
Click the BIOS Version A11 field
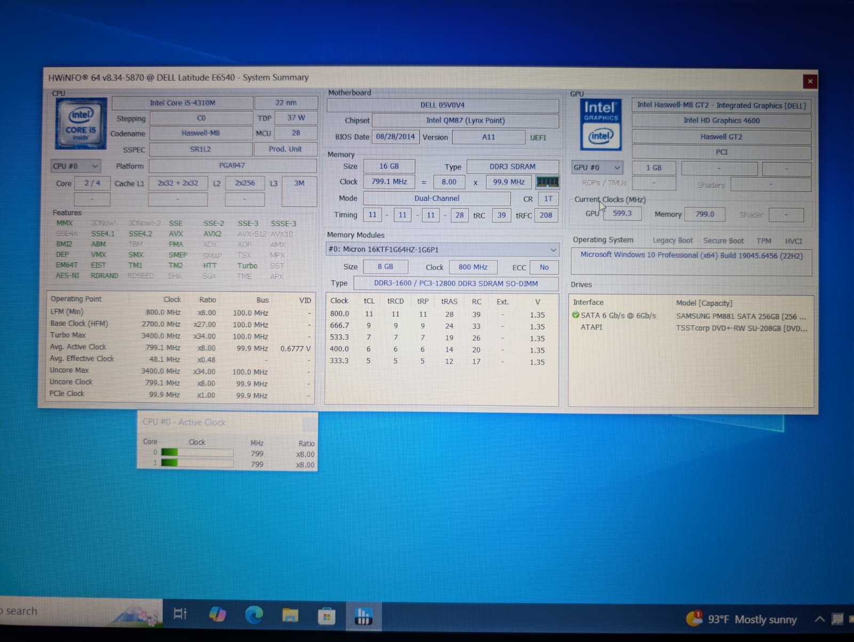point(488,137)
